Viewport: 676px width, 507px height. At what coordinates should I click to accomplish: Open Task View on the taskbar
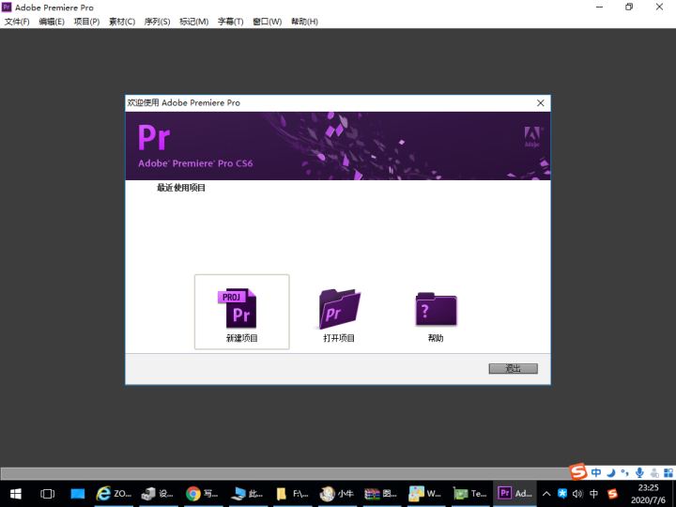48,494
